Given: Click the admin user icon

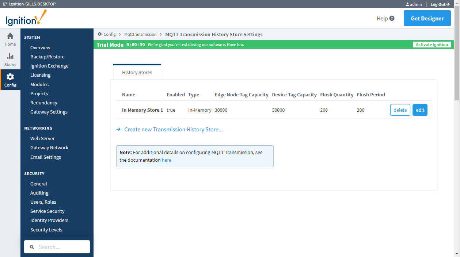Looking at the screenshot, I should click(x=407, y=4).
